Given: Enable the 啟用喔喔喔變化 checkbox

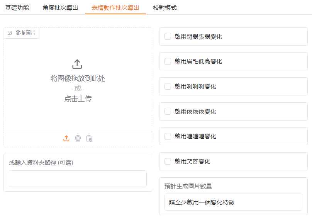Looking at the screenshot, I should coord(168,136).
